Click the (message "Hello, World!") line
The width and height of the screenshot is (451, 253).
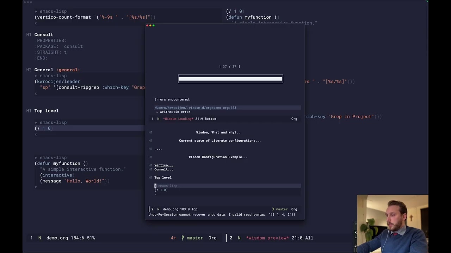75,181
